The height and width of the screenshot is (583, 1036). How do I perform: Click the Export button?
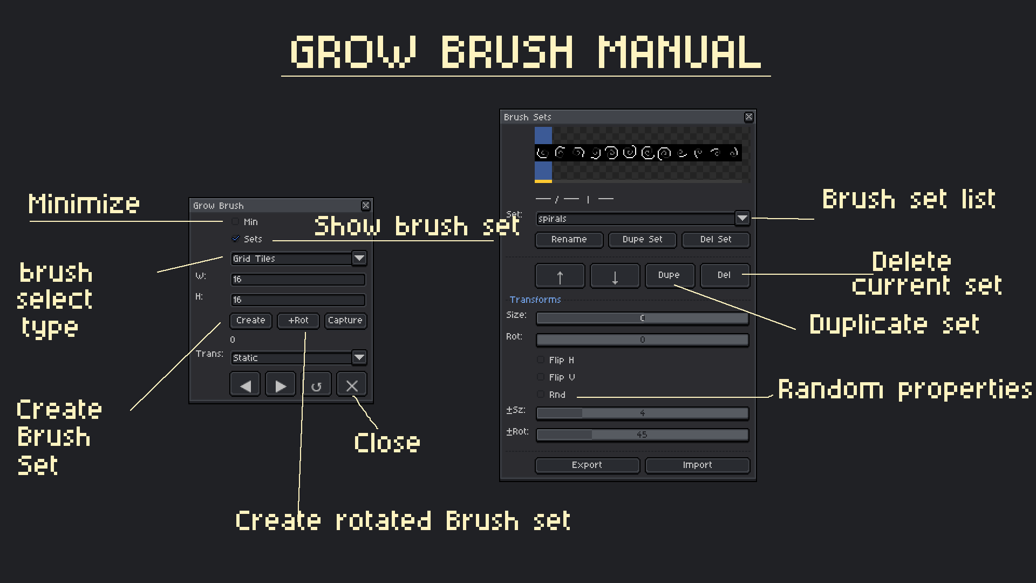[x=587, y=465]
